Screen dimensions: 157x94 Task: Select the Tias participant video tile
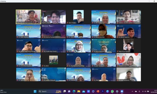tap(79, 45)
